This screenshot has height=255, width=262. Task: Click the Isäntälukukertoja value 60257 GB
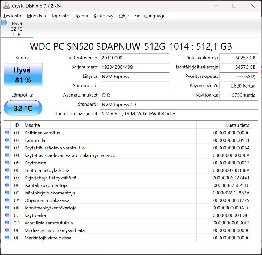click(239, 58)
